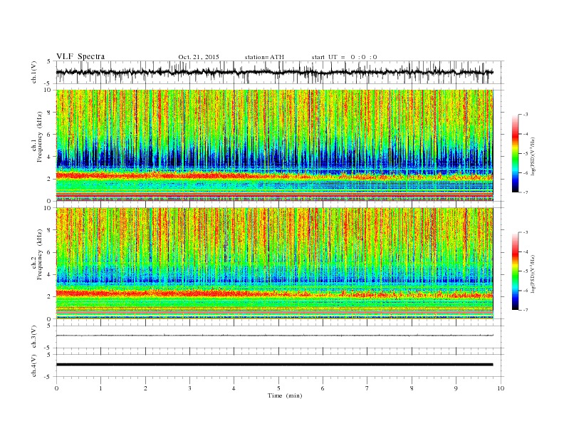The width and height of the screenshot is (564, 436).
Task: Click the thin ch.3 waveform trace
Action: pos(274,336)
